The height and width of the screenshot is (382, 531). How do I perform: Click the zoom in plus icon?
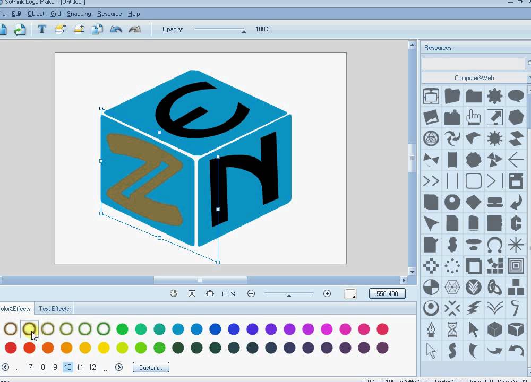[x=327, y=294]
